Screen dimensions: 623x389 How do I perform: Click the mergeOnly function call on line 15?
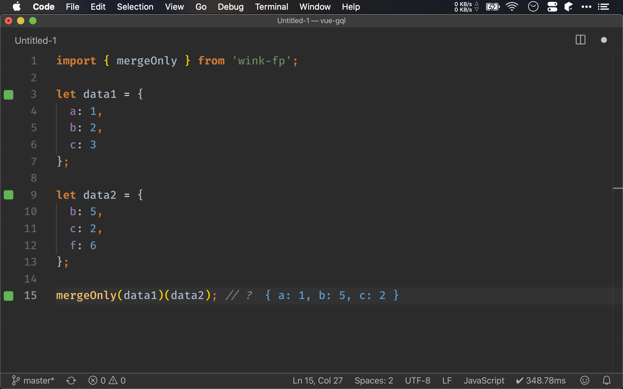(x=86, y=295)
